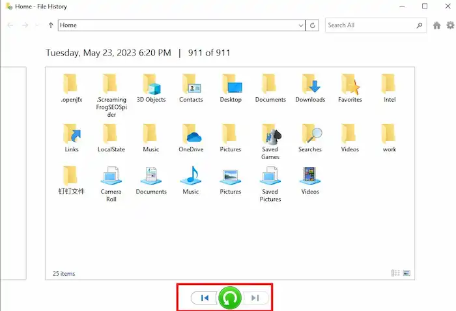This screenshot has height=311, width=456.
Task: Go to next backup version
Action: (255, 298)
